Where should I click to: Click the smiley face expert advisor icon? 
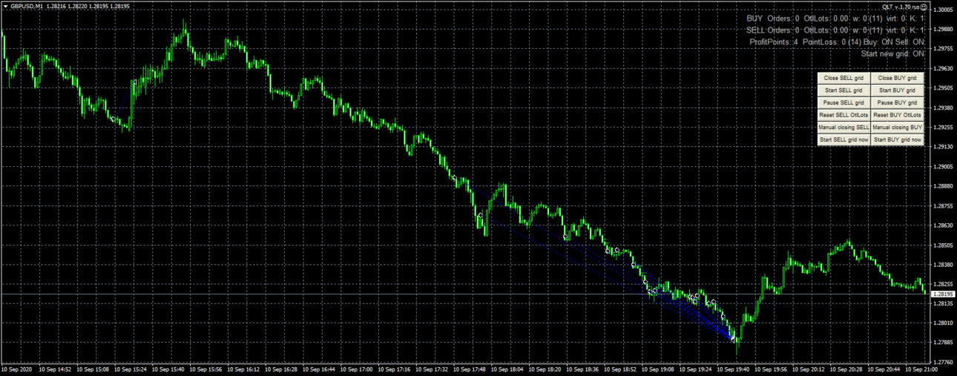pos(922,6)
